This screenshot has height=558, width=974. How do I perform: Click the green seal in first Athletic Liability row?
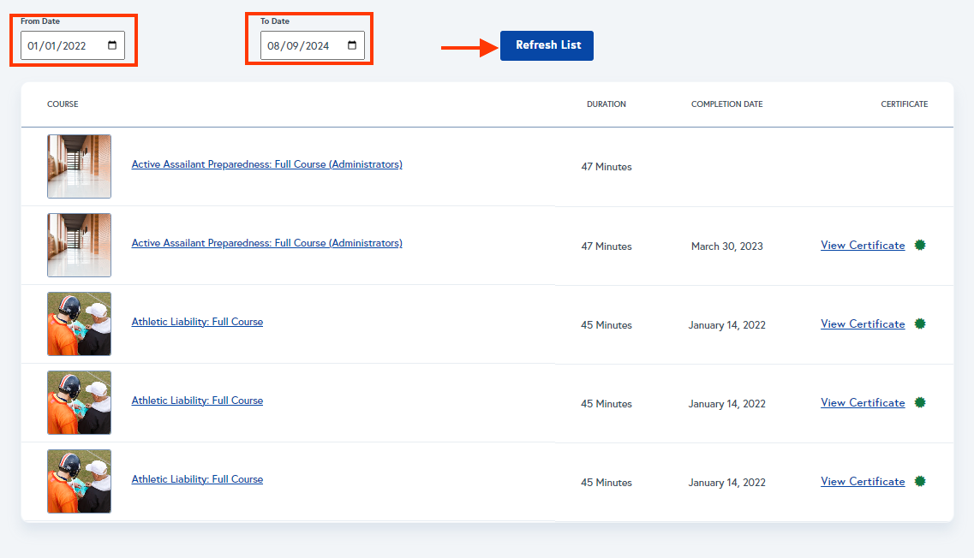click(x=920, y=324)
